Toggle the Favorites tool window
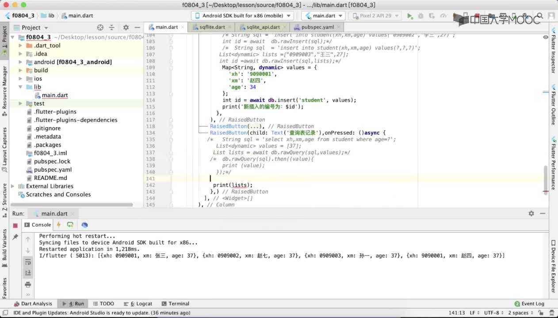 (4, 288)
